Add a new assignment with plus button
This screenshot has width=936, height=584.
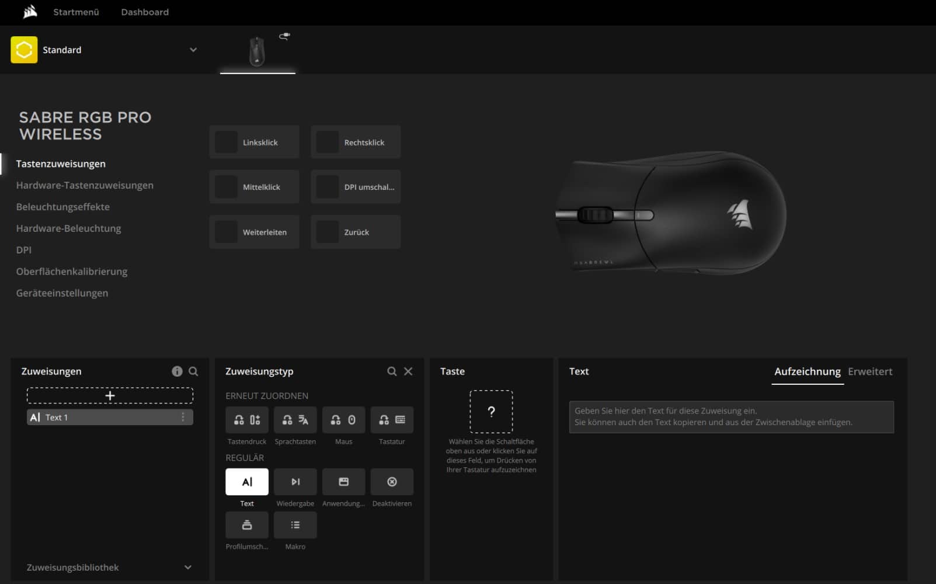[x=110, y=395]
